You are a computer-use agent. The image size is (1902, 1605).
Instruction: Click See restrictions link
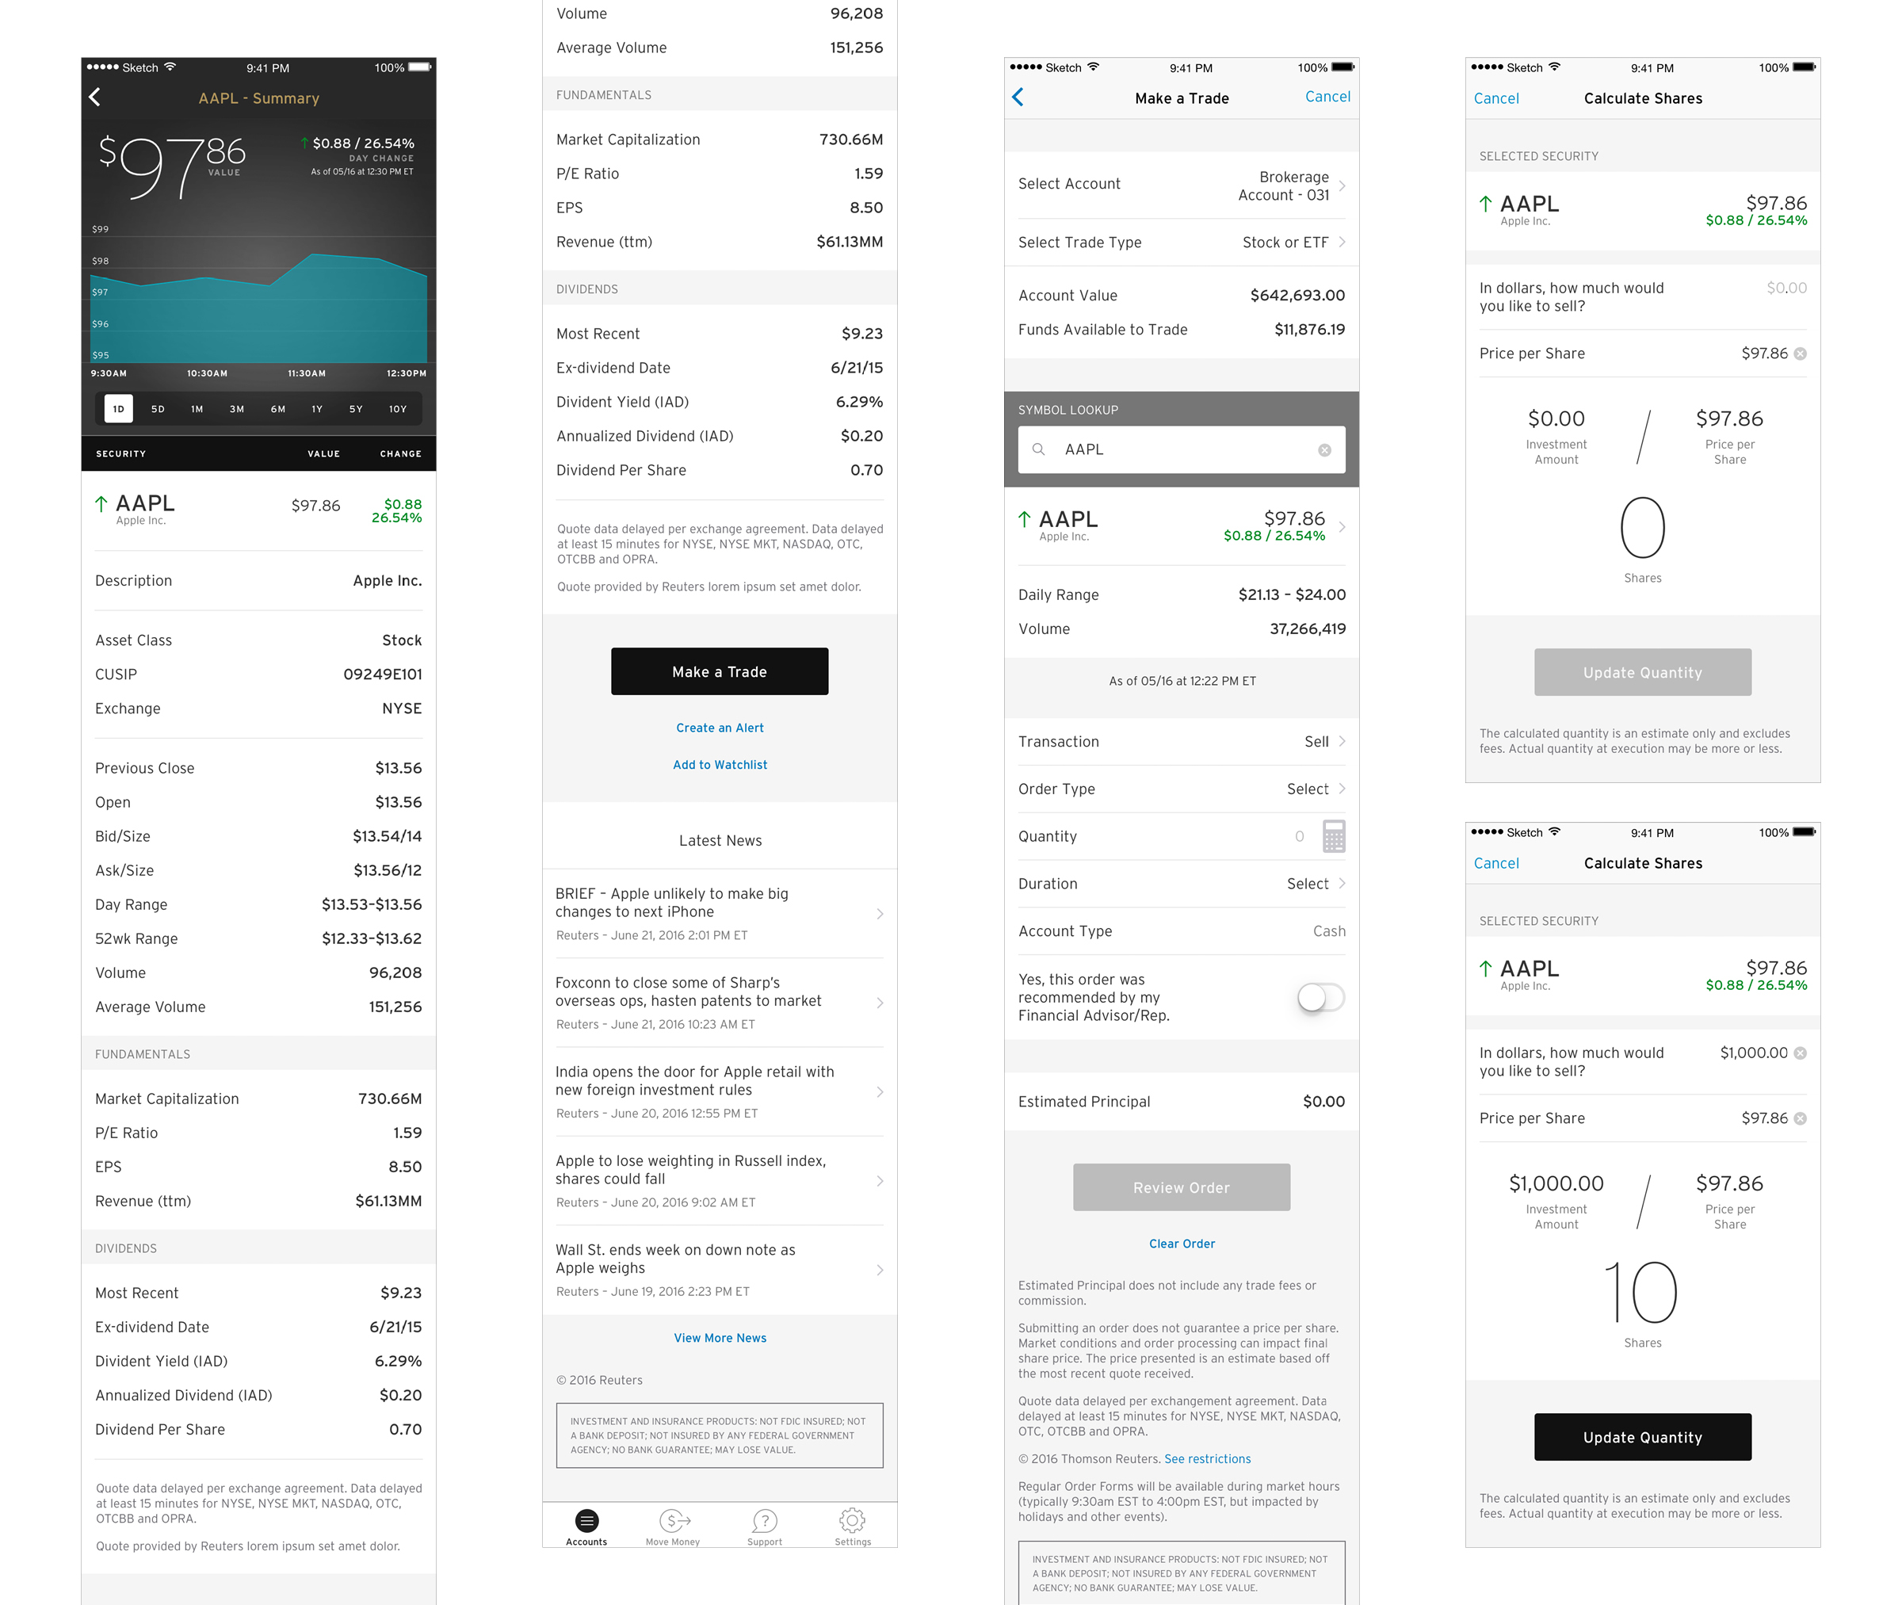click(1207, 1459)
